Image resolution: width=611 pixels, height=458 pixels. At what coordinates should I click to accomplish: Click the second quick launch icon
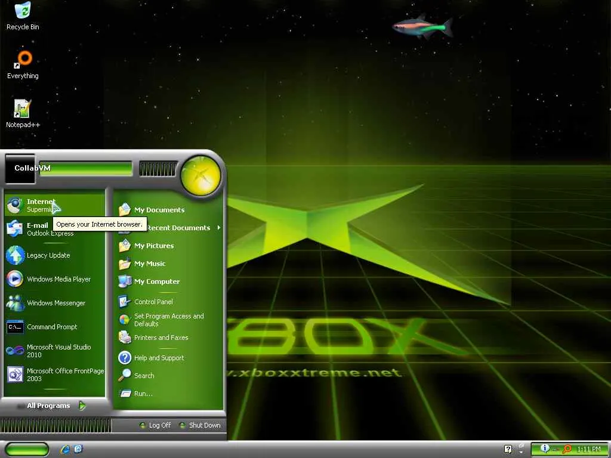[78, 449]
